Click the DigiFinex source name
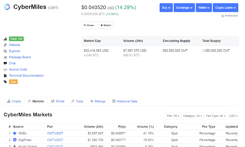 25,140
